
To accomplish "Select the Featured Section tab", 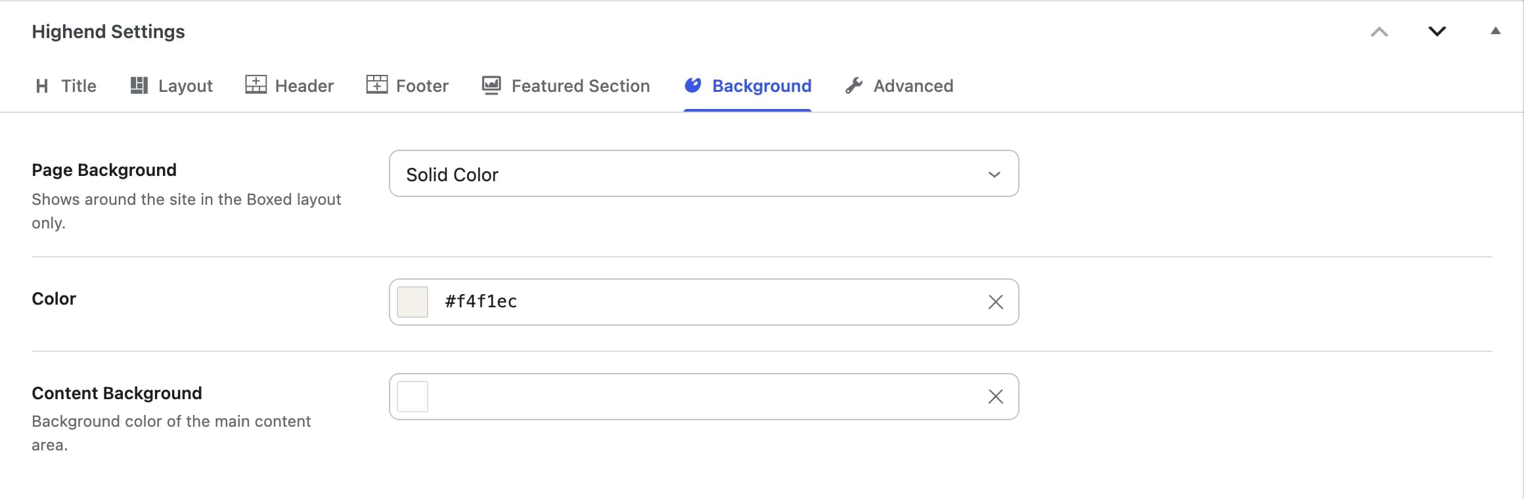I will pos(566,86).
